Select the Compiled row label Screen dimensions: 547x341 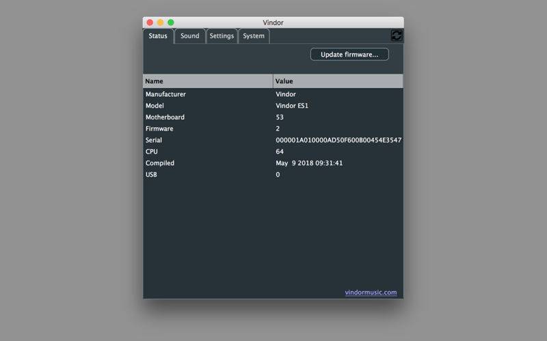pos(160,163)
